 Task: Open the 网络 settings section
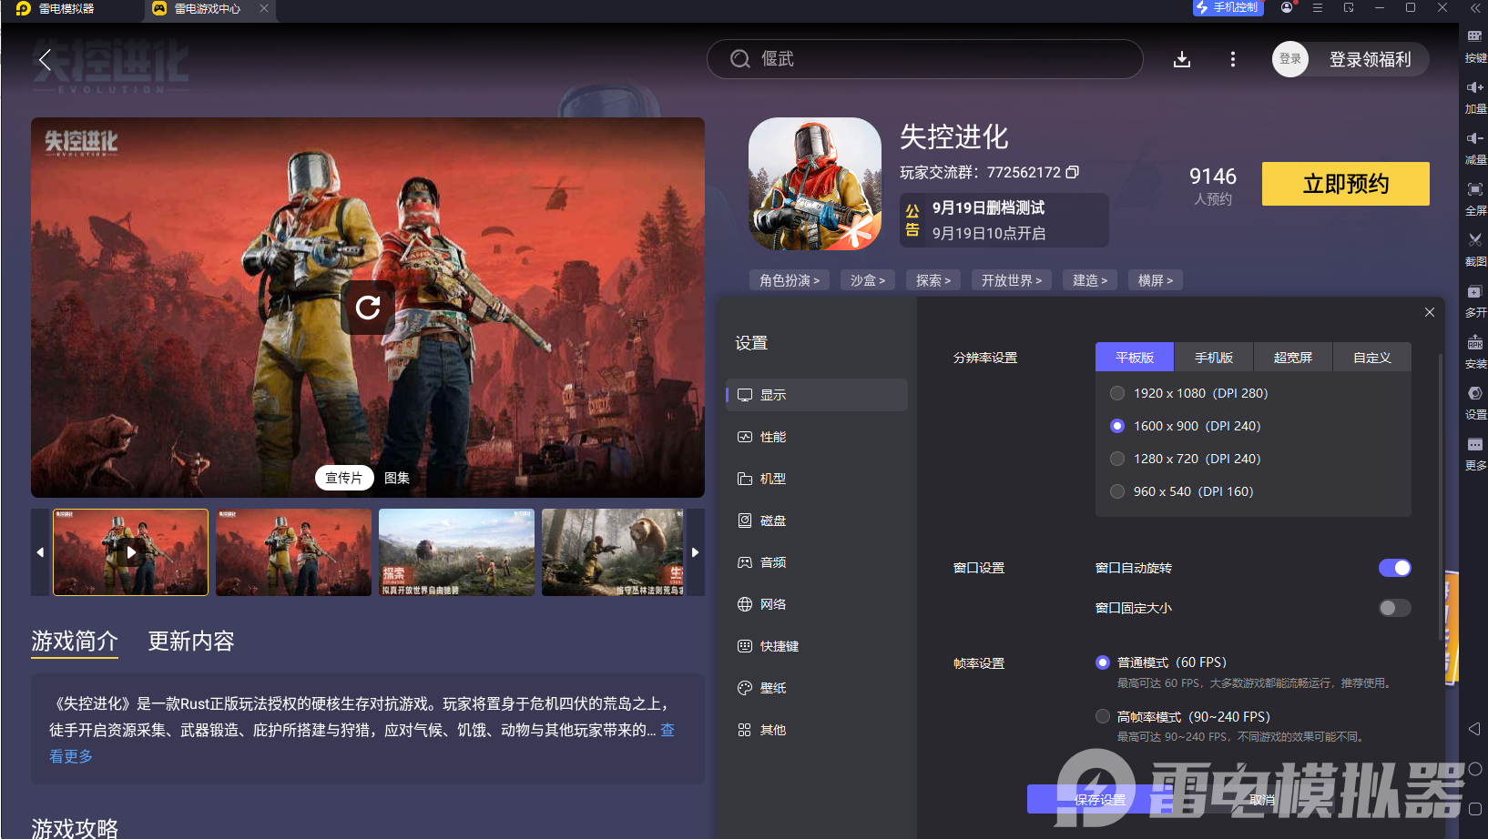click(x=817, y=604)
